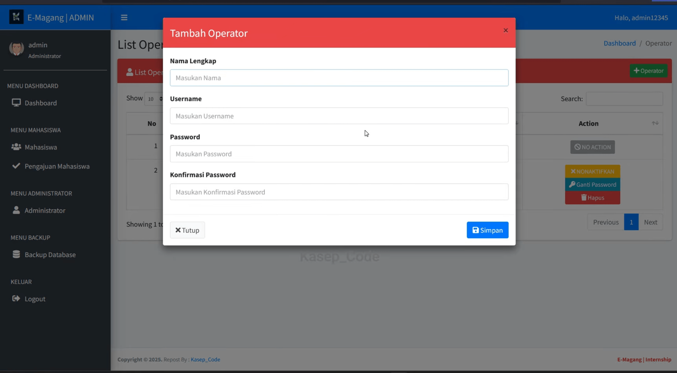This screenshot has height=373, width=677.
Task: Click the No column header
Action: coord(152,123)
